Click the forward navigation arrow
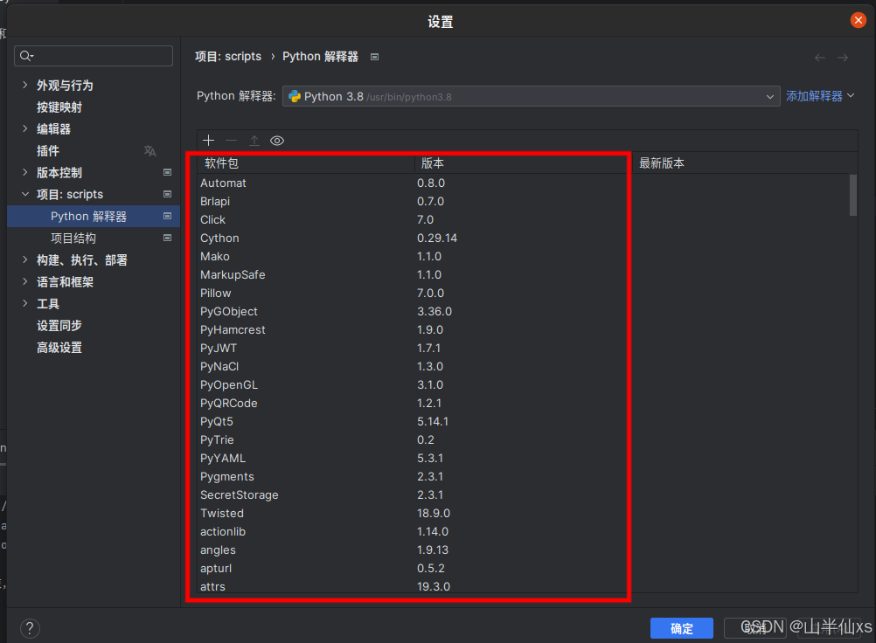Image resolution: width=876 pixels, height=643 pixels. click(x=843, y=58)
